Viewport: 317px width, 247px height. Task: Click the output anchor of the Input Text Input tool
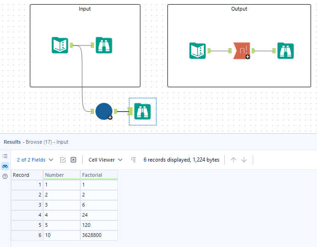(72, 45)
